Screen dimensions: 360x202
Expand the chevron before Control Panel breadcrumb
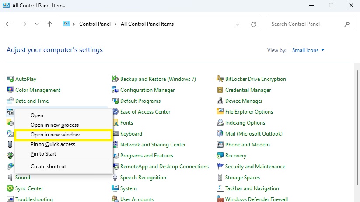[x=74, y=24]
